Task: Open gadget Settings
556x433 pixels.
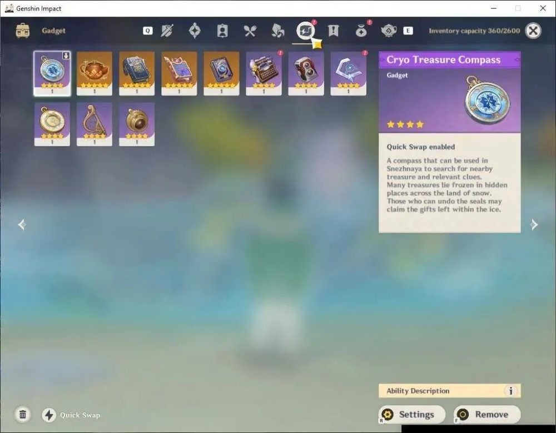Action: (411, 415)
